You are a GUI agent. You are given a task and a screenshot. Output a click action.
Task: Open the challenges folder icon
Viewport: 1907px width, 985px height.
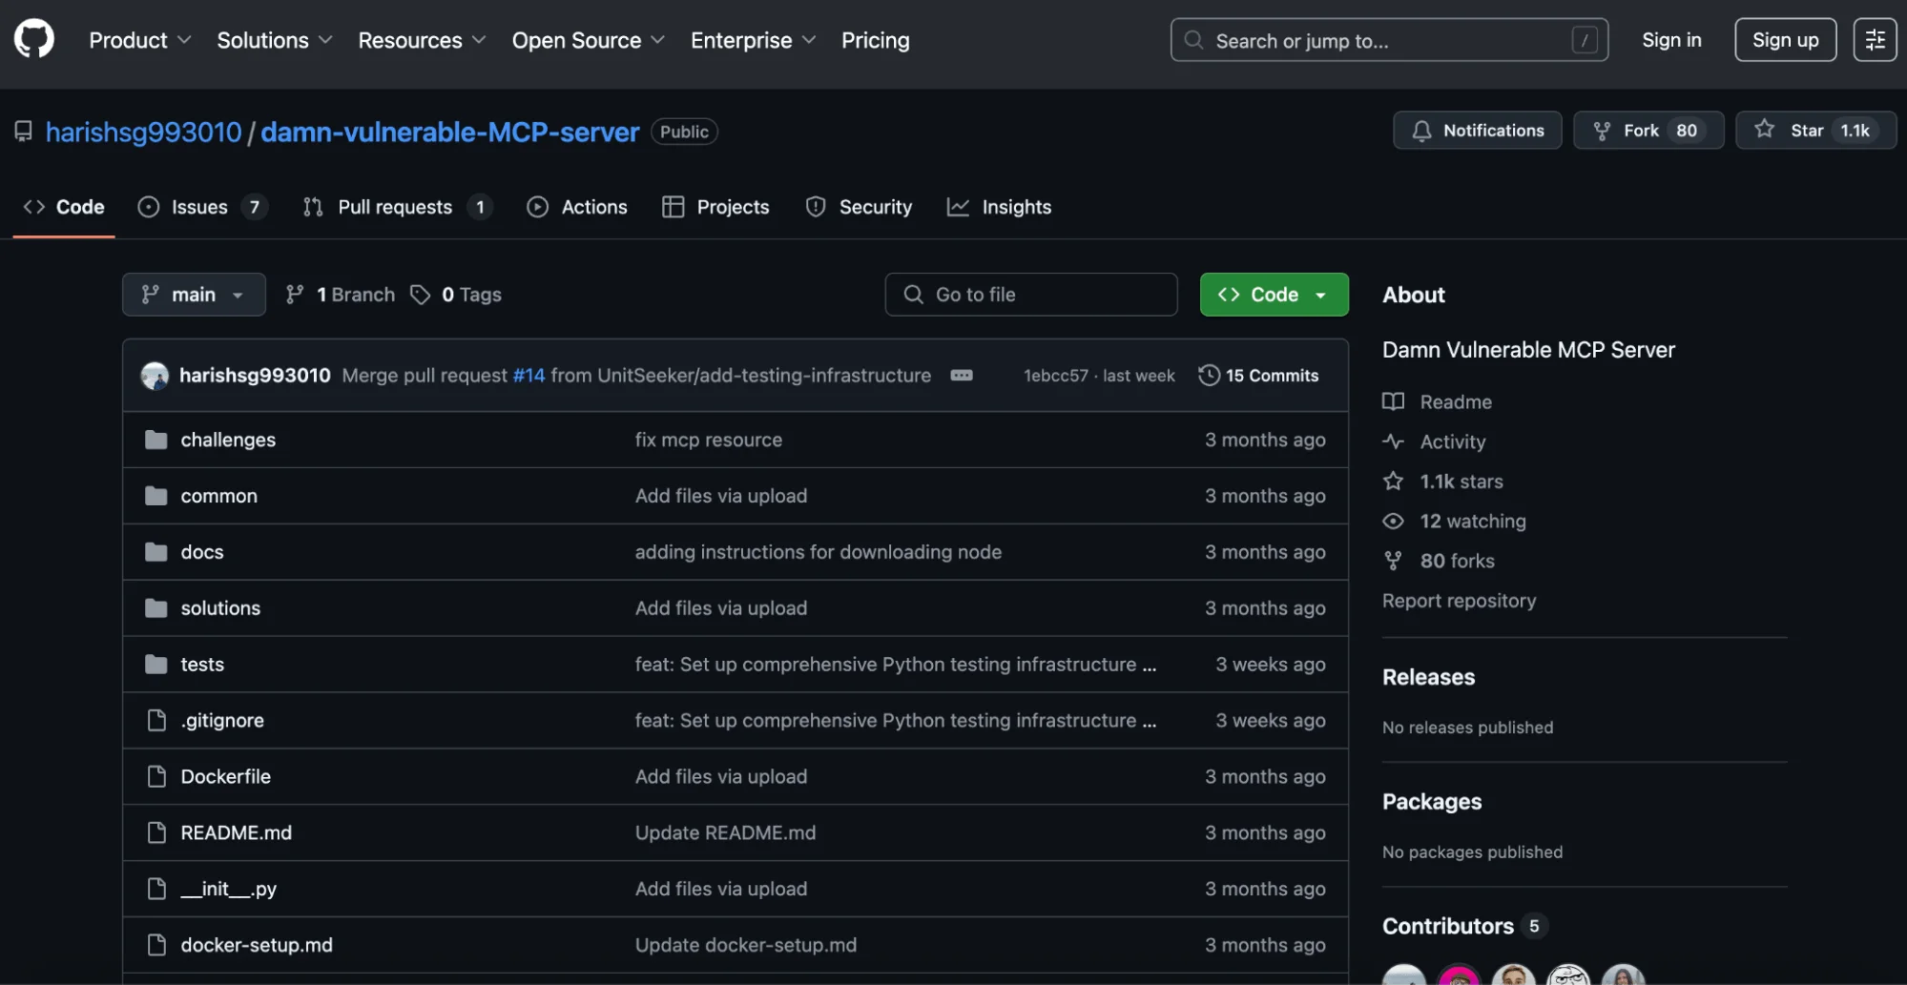click(155, 440)
